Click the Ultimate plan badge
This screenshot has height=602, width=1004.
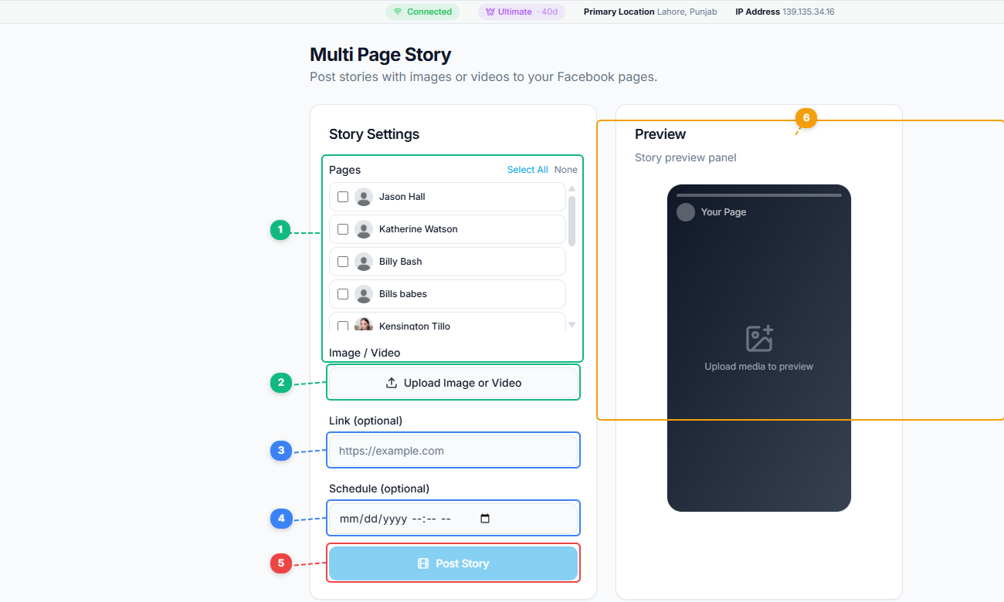[521, 12]
